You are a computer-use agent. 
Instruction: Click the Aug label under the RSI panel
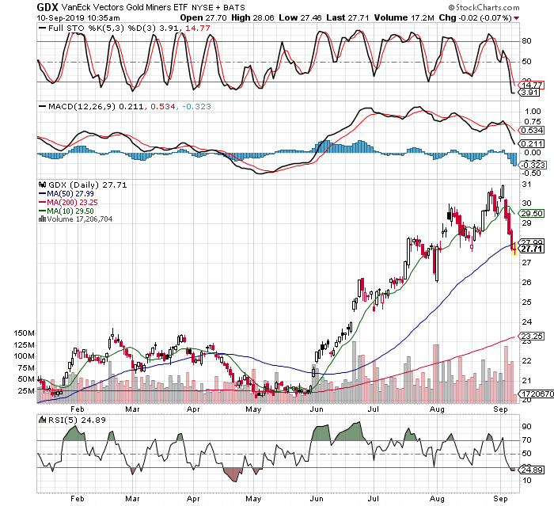tap(437, 499)
